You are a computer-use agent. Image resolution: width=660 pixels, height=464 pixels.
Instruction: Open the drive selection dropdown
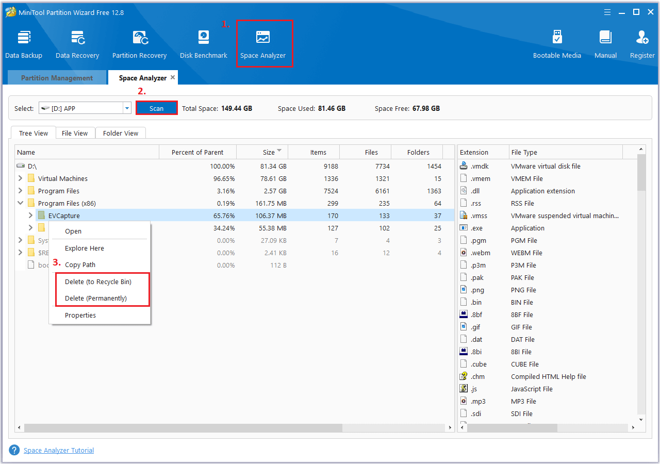[x=126, y=108]
